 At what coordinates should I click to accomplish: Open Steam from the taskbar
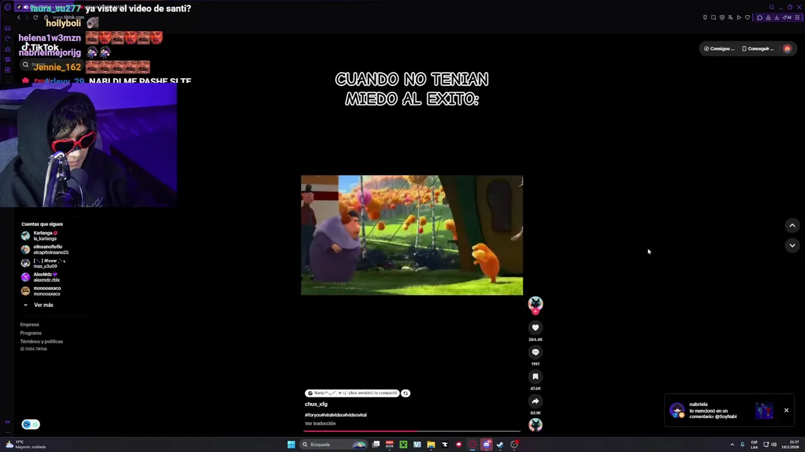pos(500,444)
